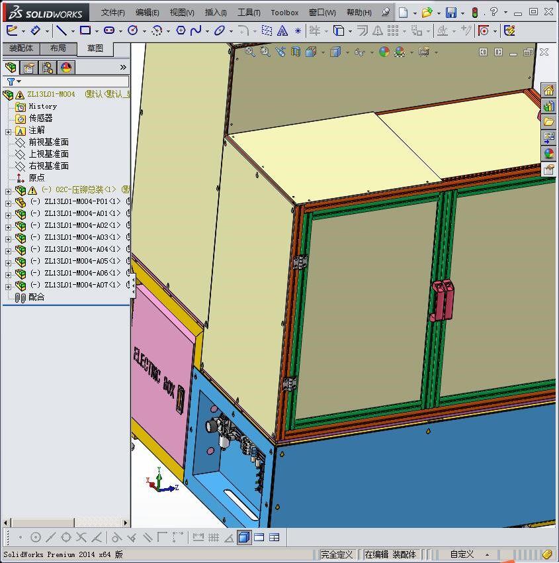Open the Toolbox menu

click(x=284, y=13)
